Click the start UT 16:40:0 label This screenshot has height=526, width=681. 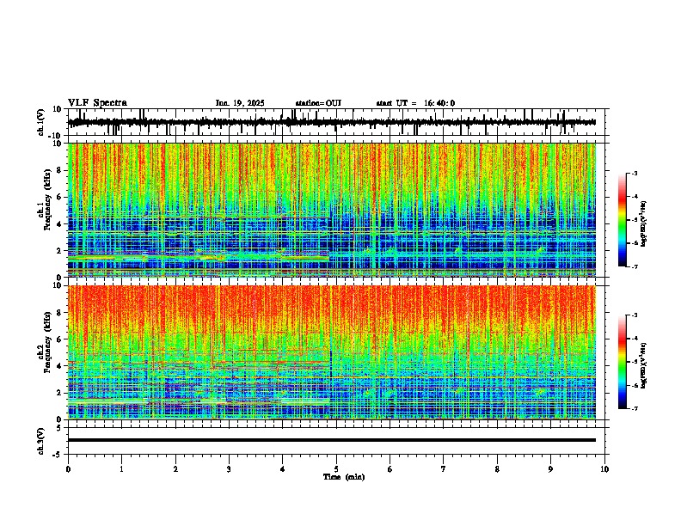pos(415,103)
